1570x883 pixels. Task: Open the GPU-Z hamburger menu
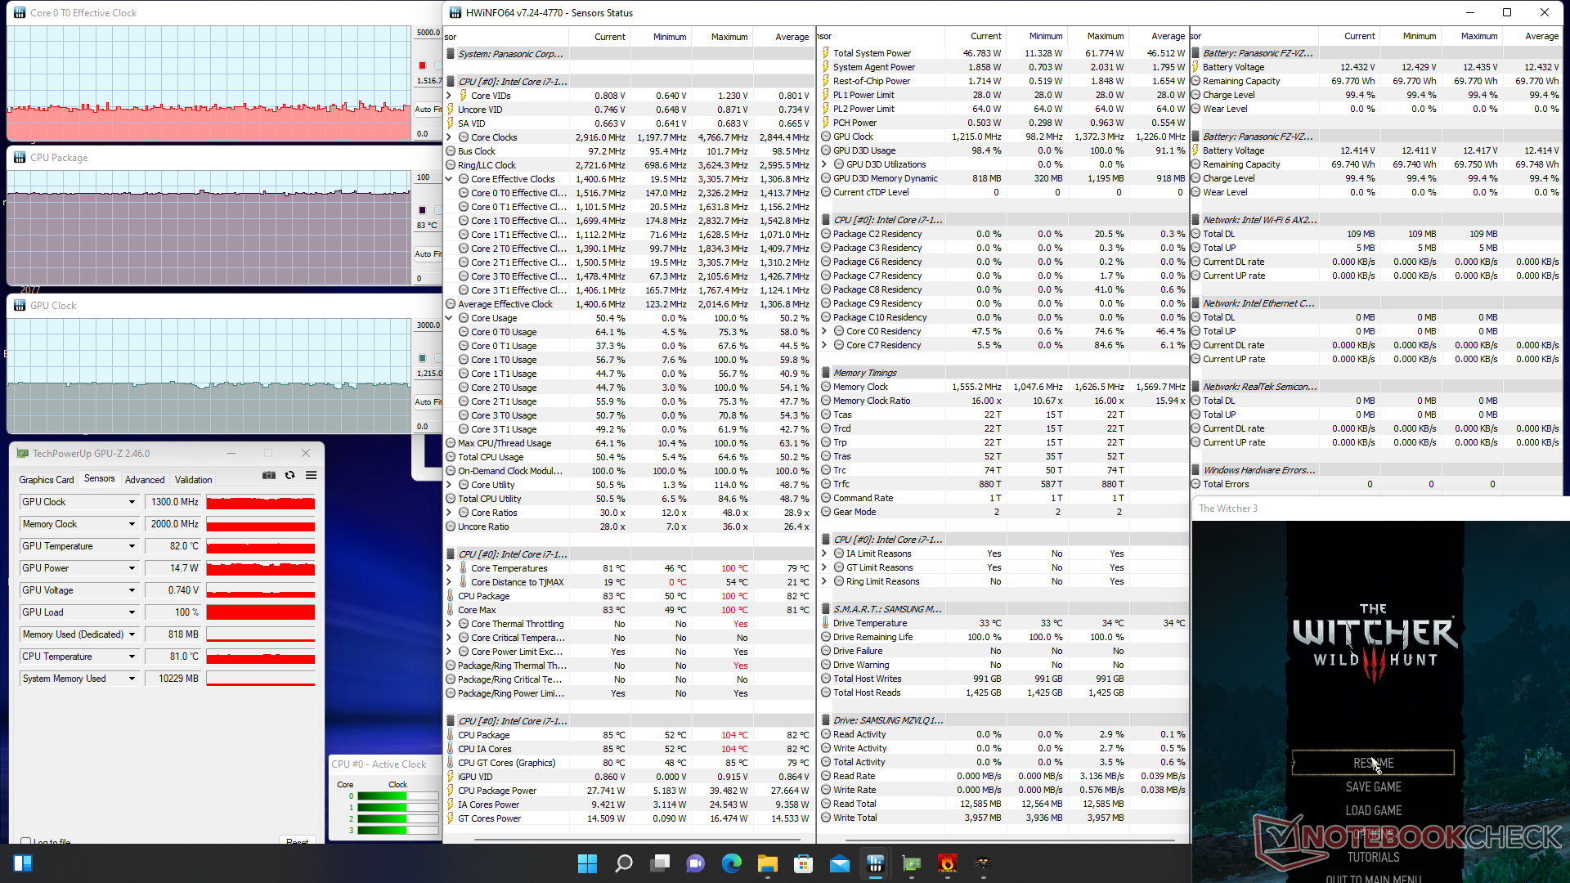coord(311,475)
